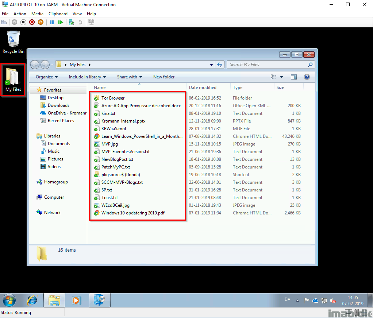Select Libraries in the navigation pane
Screen dimensions: 373x318
[x=52, y=136]
